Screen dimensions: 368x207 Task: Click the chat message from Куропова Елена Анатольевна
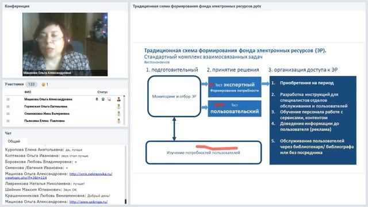click(44, 149)
